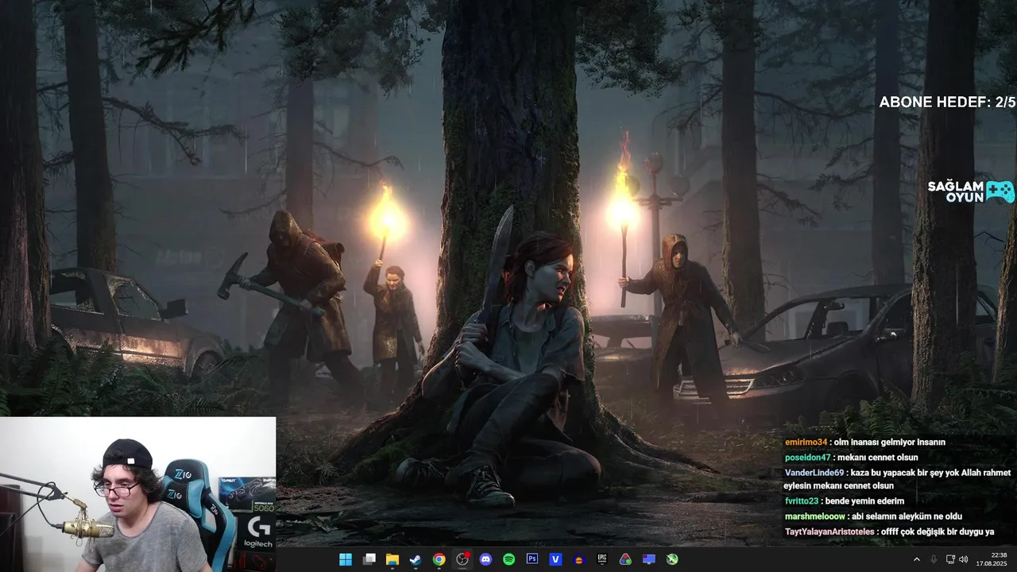Image resolution: width=1017 pixels, height=572 pixels.
Task: Open File Explorer from the taskbar
Action: [392, 559]
